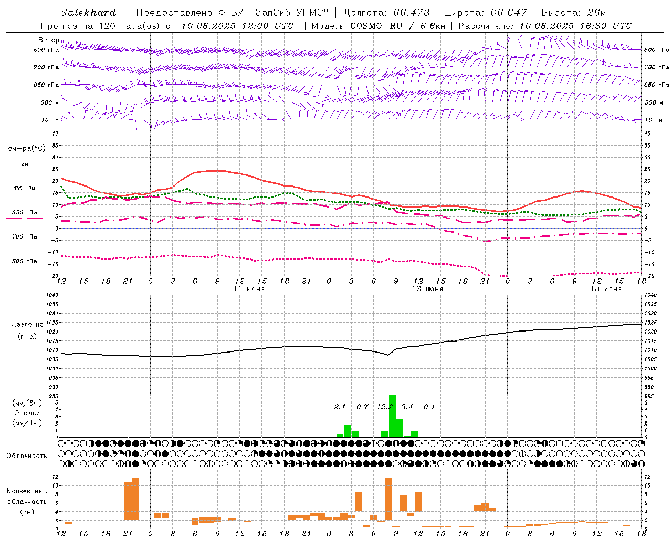
Task: Select "Прогноз на 120 часа(ов)" forecast text
Action: 101,26
